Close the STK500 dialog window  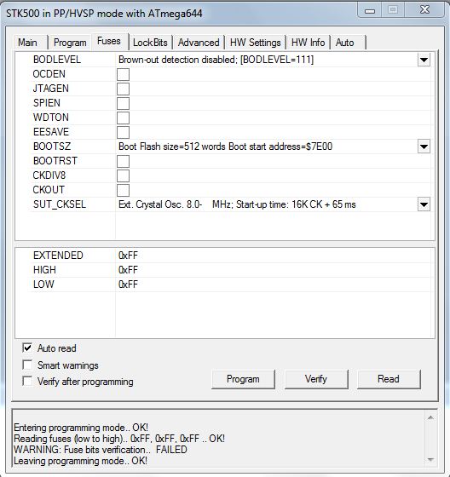click(x=424, y=9)
